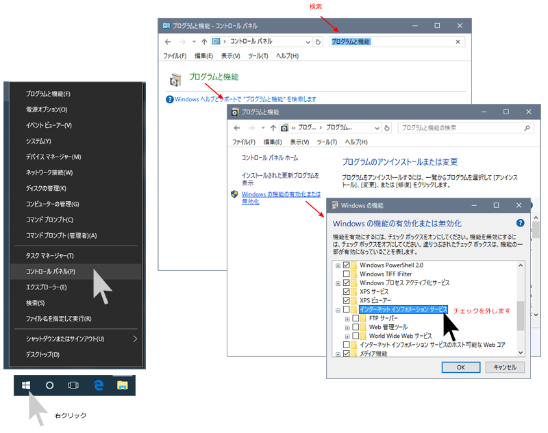
Task: Click features list scrollbar thumb
Action: pos(521,315)
